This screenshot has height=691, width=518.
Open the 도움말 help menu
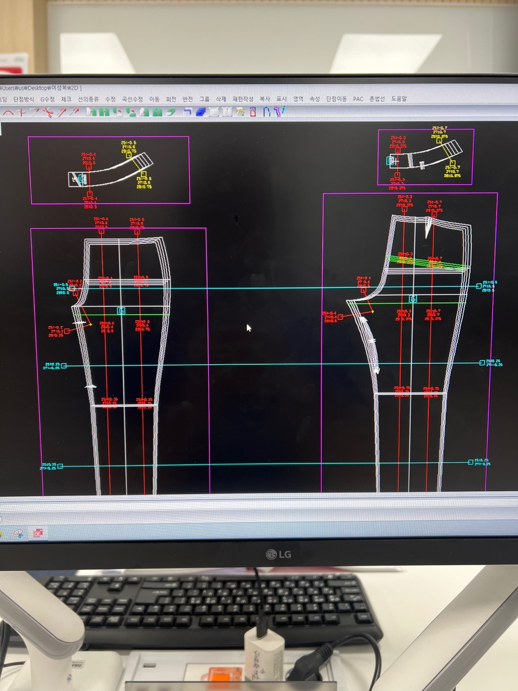(399, 99)
